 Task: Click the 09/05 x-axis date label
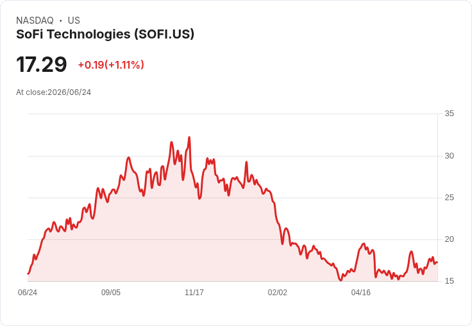[x=111, y=292]
